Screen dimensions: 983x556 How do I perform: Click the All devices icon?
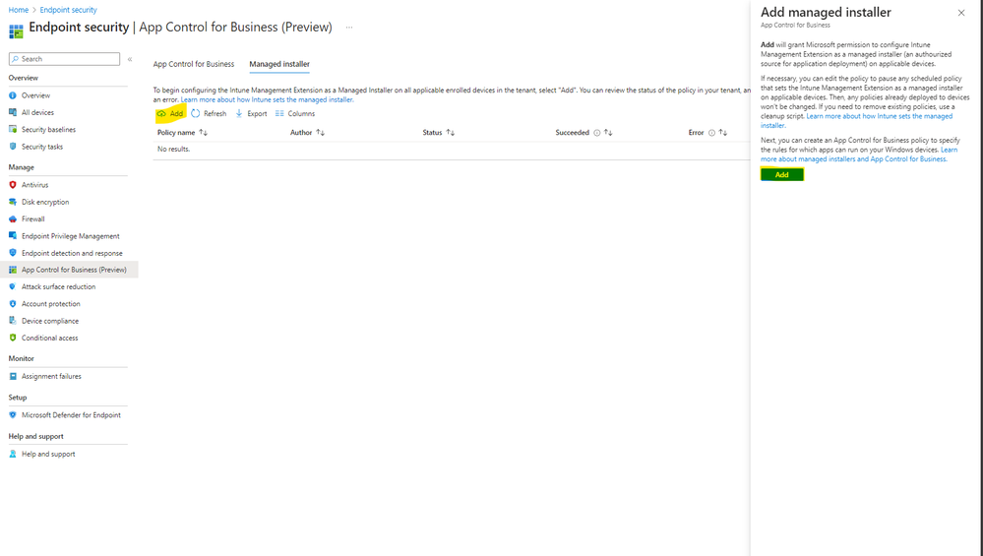pos(13,112)
